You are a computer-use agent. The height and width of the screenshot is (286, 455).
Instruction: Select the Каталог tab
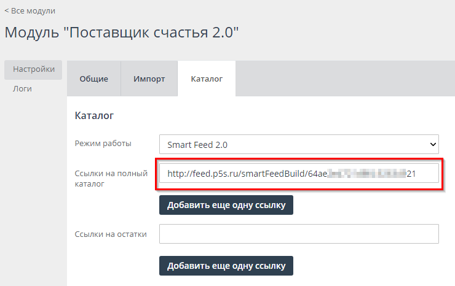[206, 79]
